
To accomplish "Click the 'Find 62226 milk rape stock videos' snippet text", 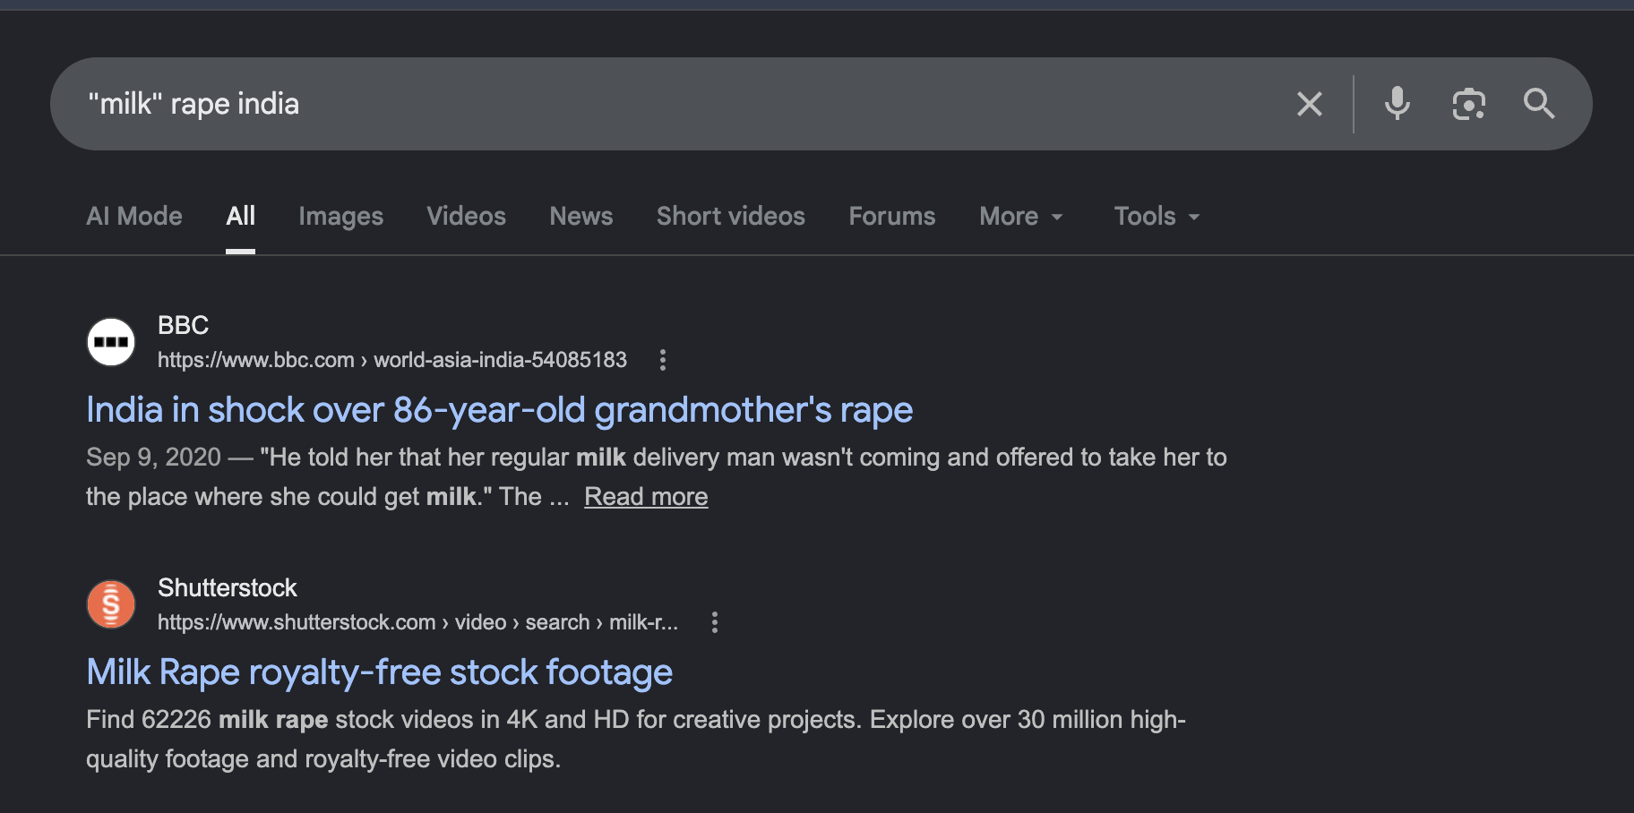I will (636, 739).
